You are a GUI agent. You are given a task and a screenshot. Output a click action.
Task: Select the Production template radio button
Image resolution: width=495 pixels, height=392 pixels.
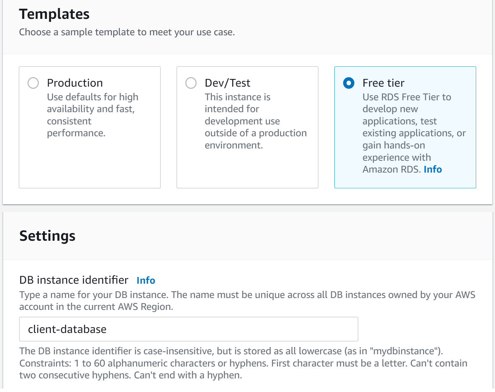[33, 83]
